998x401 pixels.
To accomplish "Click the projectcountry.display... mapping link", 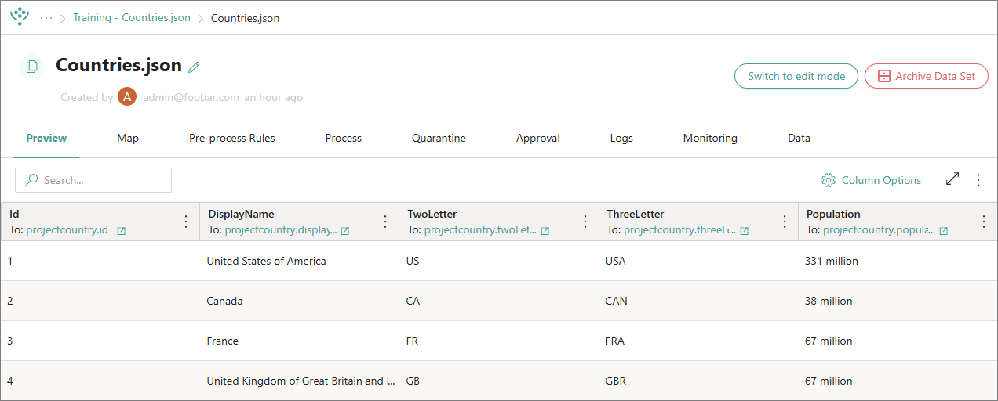I will 281,230.
